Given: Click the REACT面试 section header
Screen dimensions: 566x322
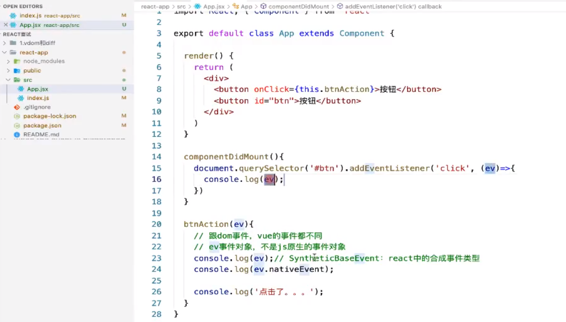Looking at the screenshot, I should point(18,34).
